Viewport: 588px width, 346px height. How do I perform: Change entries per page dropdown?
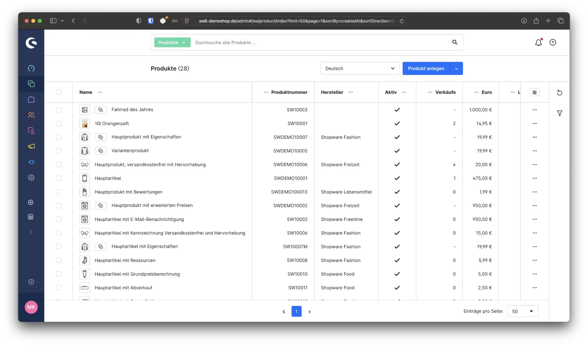(522, 311)
